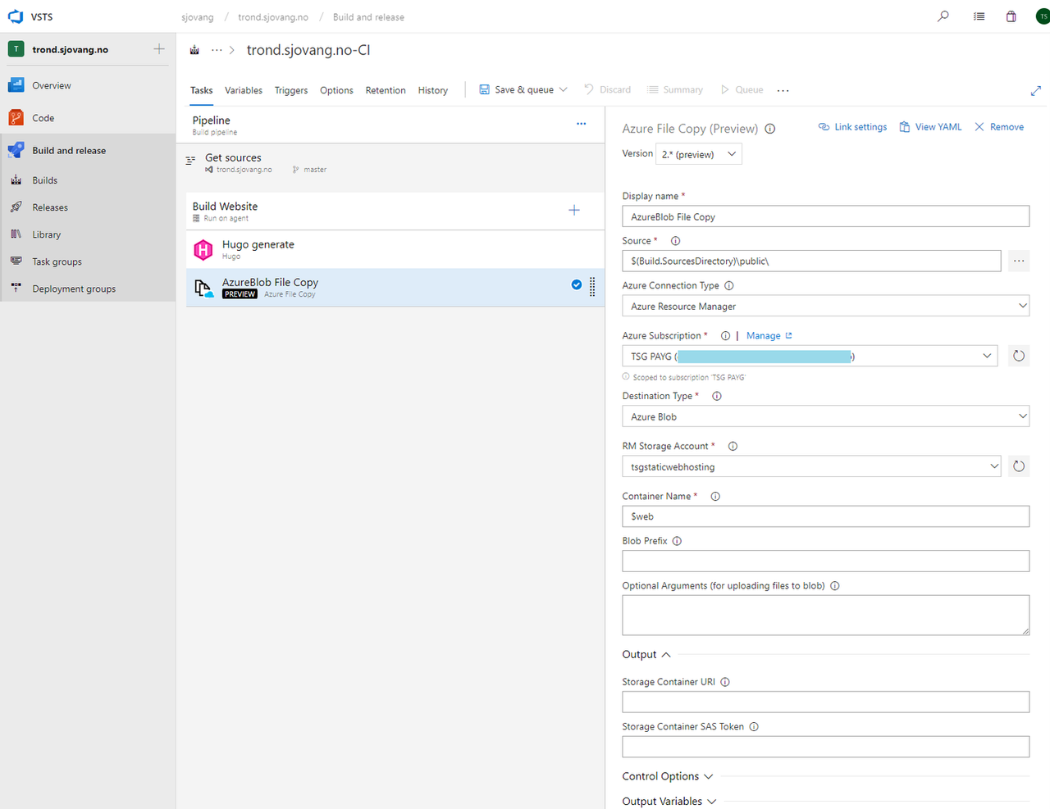Show info for Azure Connection Type
Screen dimensions: 1050x809
tap(729, 286)
